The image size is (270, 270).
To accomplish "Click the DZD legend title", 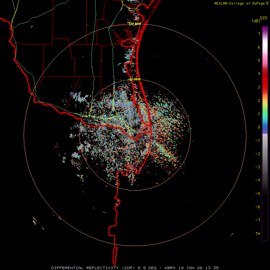I will (x=264, y=18).
